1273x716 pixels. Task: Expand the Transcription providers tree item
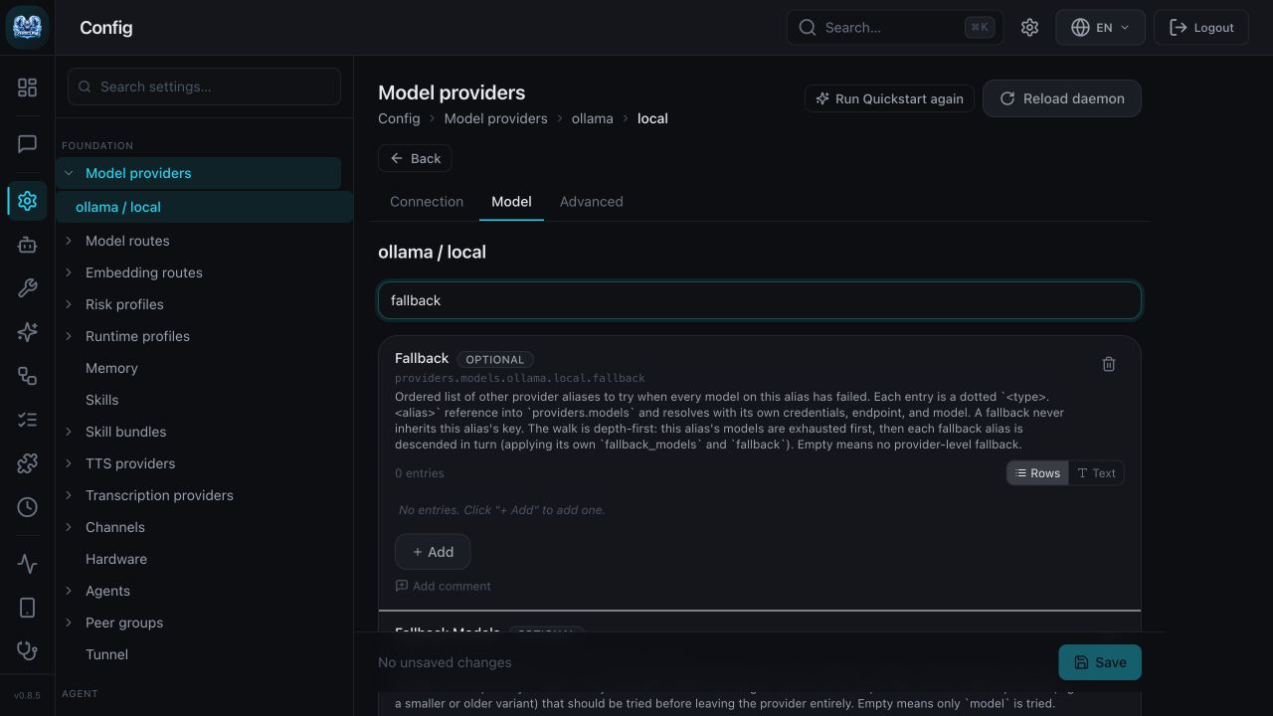(x=69, y=495)
